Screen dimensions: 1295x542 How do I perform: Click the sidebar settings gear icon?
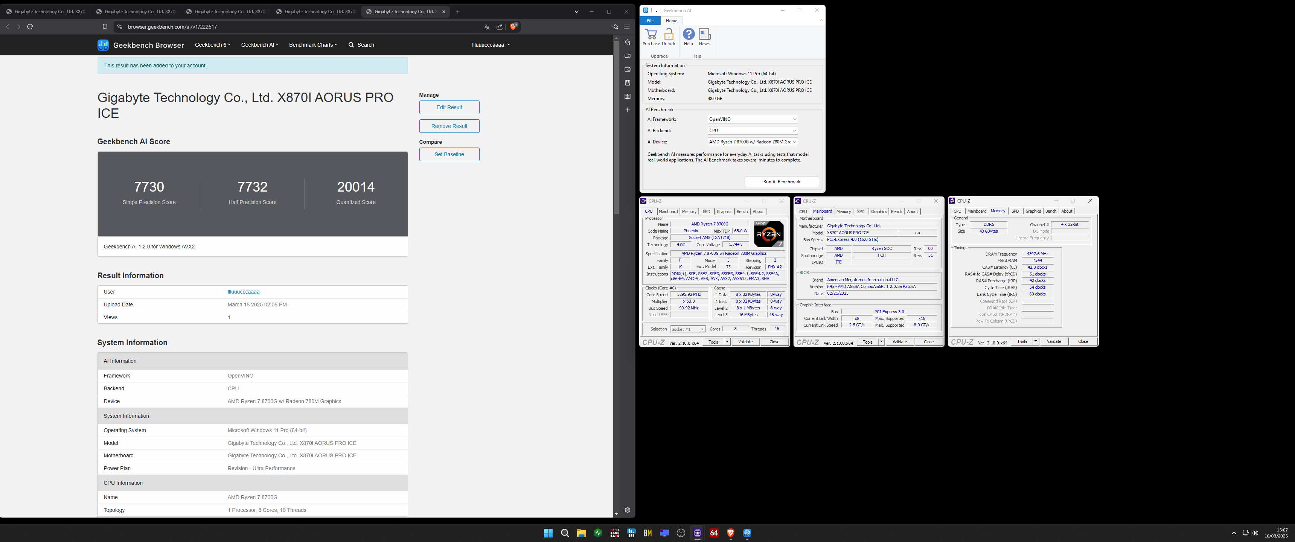coord(628,510)
